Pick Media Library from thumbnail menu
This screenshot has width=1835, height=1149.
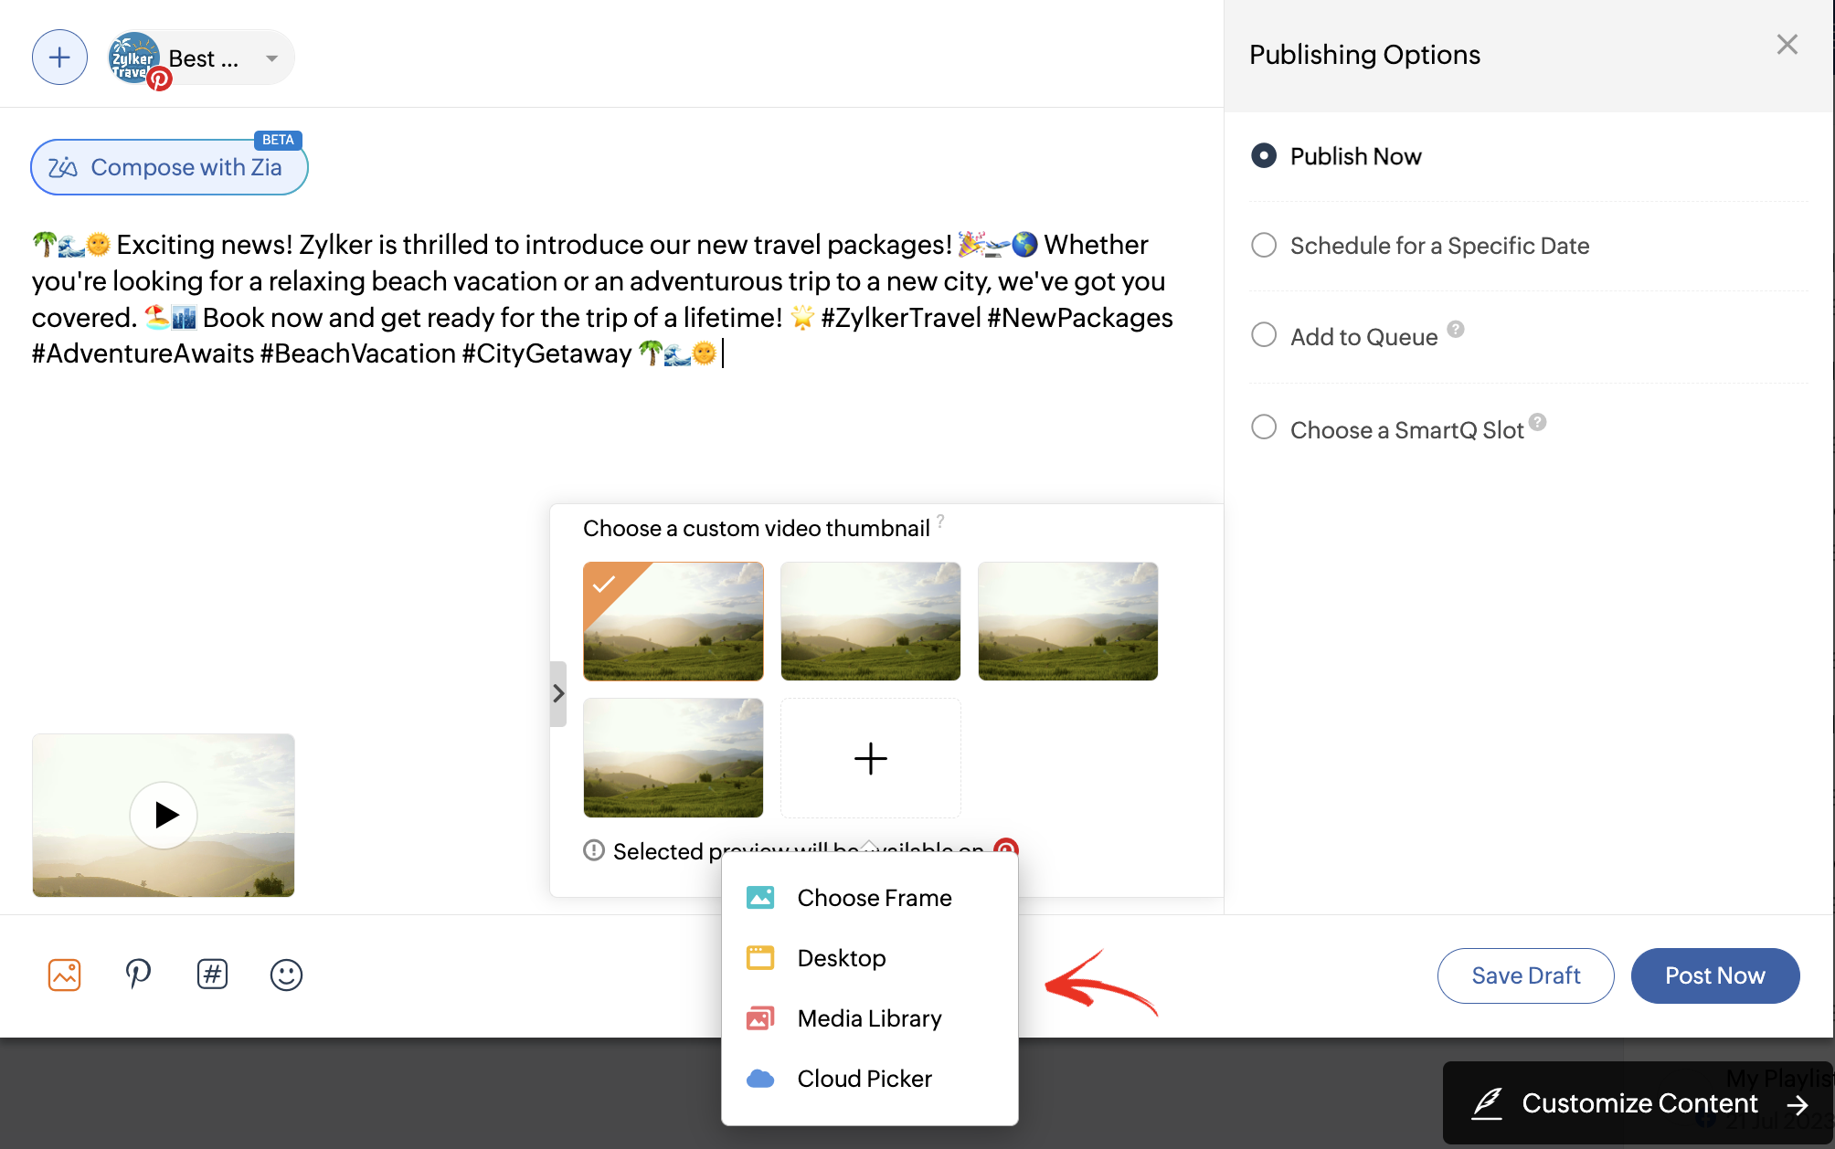pos(868,1018)
